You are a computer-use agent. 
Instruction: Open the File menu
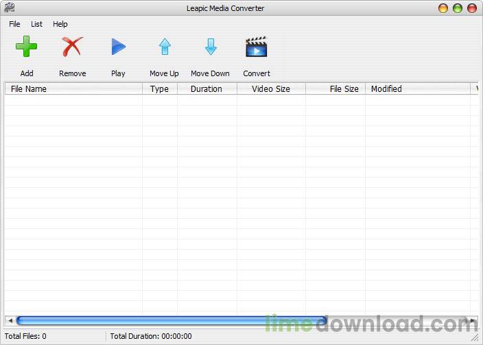14,24
